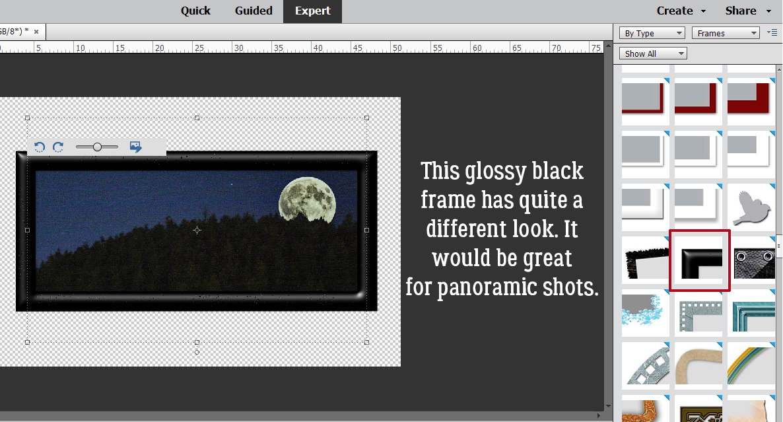The width and height of the screenshot is (783, 422).
Task: Select the glossy black frame thumbnail
Action: pos(700,261)
